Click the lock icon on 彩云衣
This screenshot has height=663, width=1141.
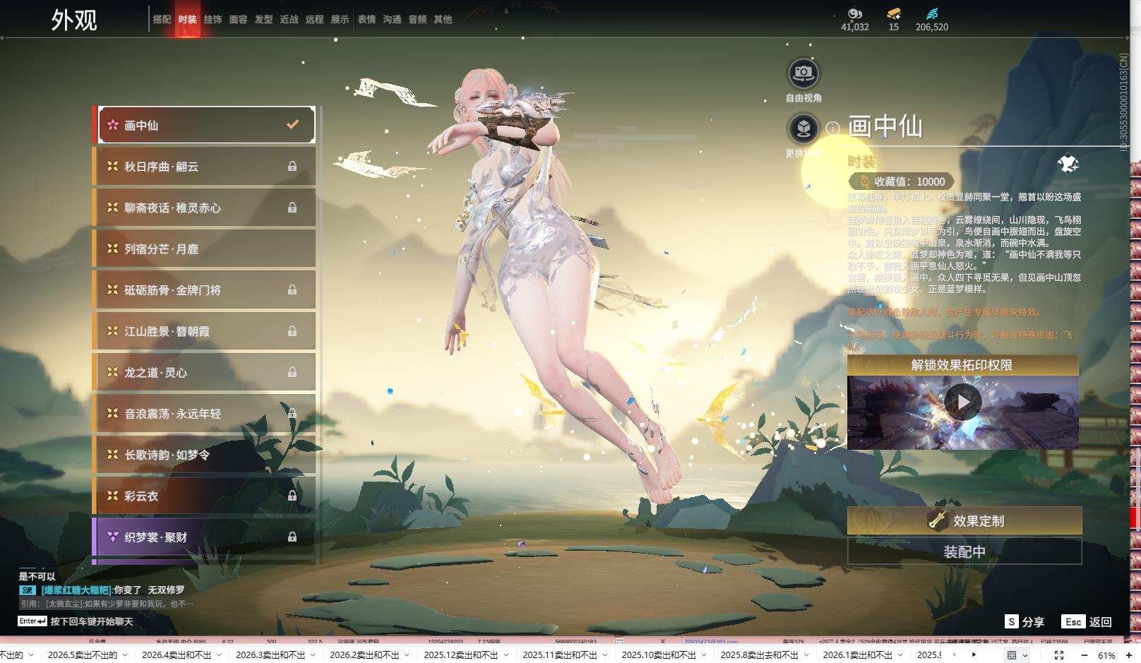(x=292, y=496)
